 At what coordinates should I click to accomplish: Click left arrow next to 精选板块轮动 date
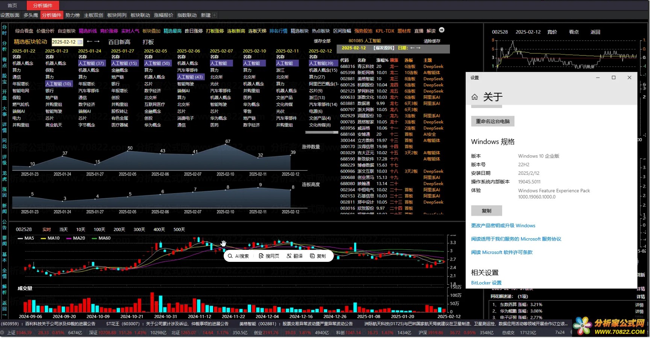89,42
